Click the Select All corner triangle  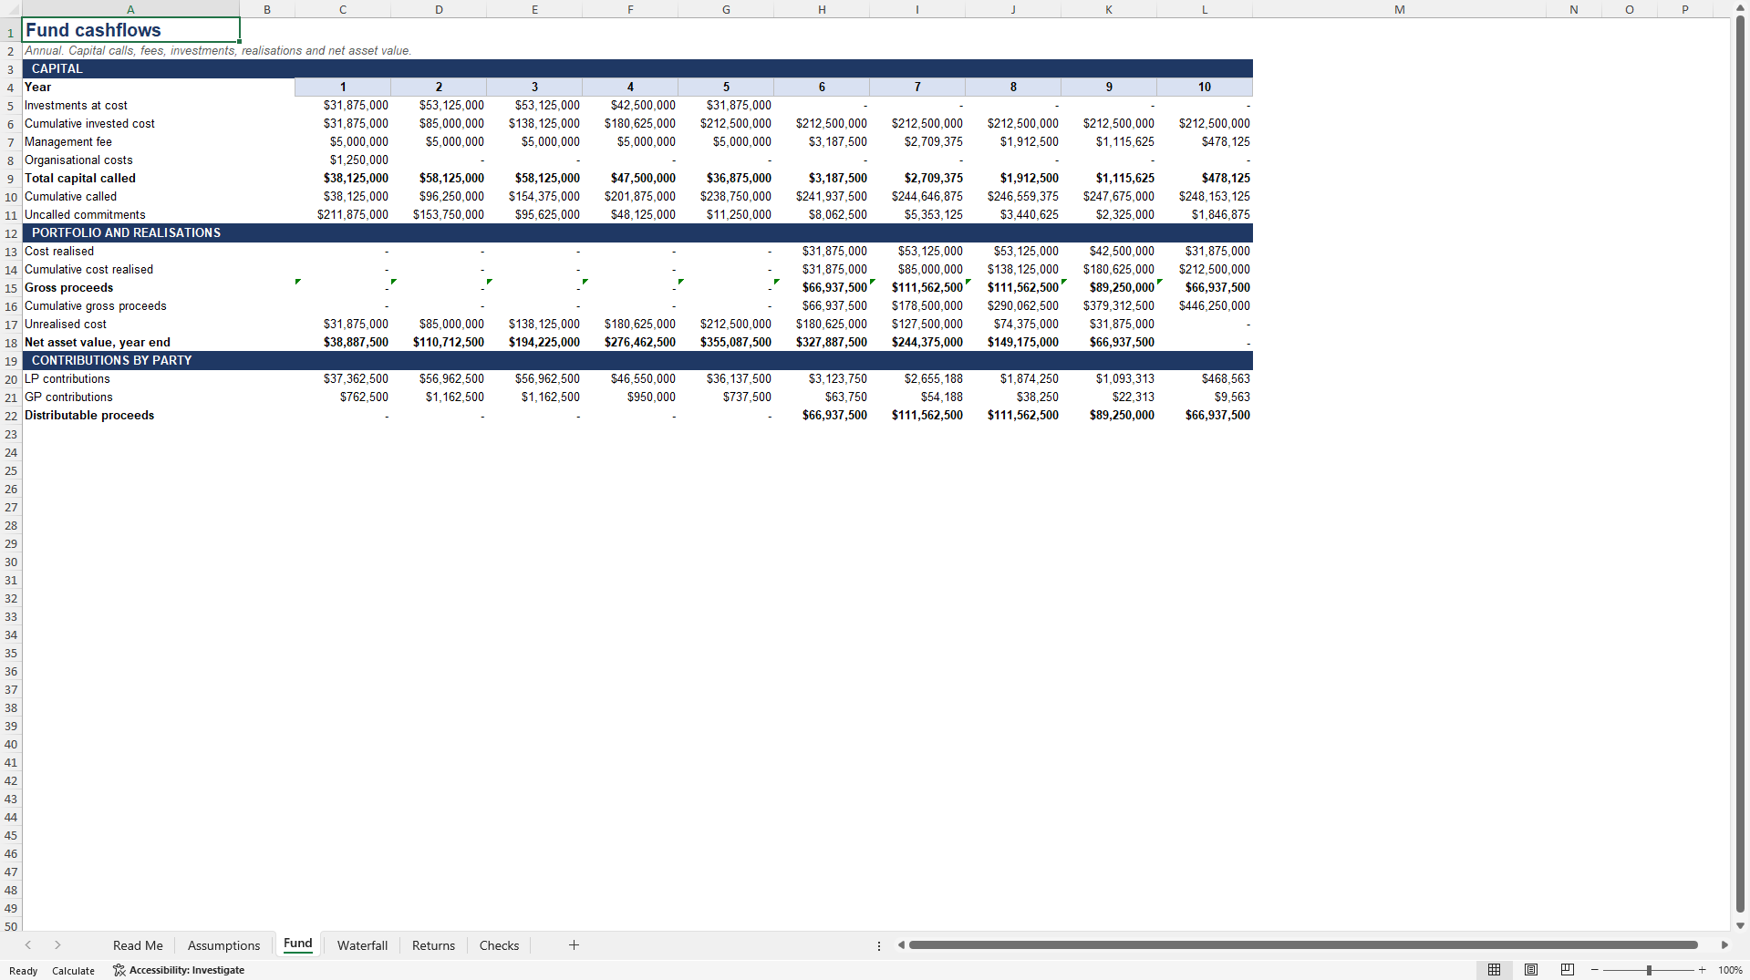point(11,9)
